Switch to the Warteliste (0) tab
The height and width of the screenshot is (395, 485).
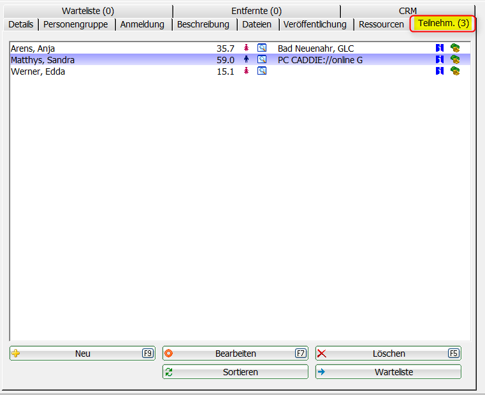tap(88, 11)
